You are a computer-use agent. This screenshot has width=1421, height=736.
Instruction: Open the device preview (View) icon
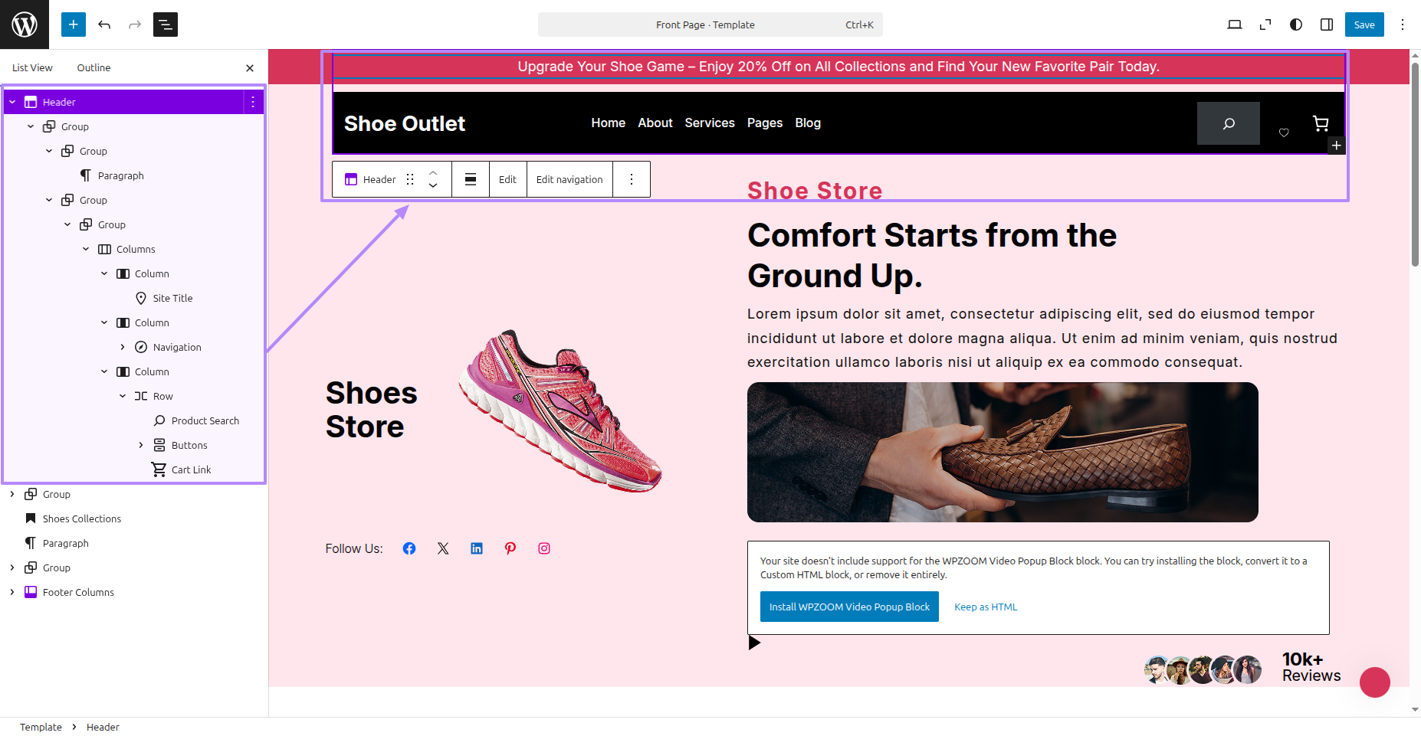[1235, 25]
